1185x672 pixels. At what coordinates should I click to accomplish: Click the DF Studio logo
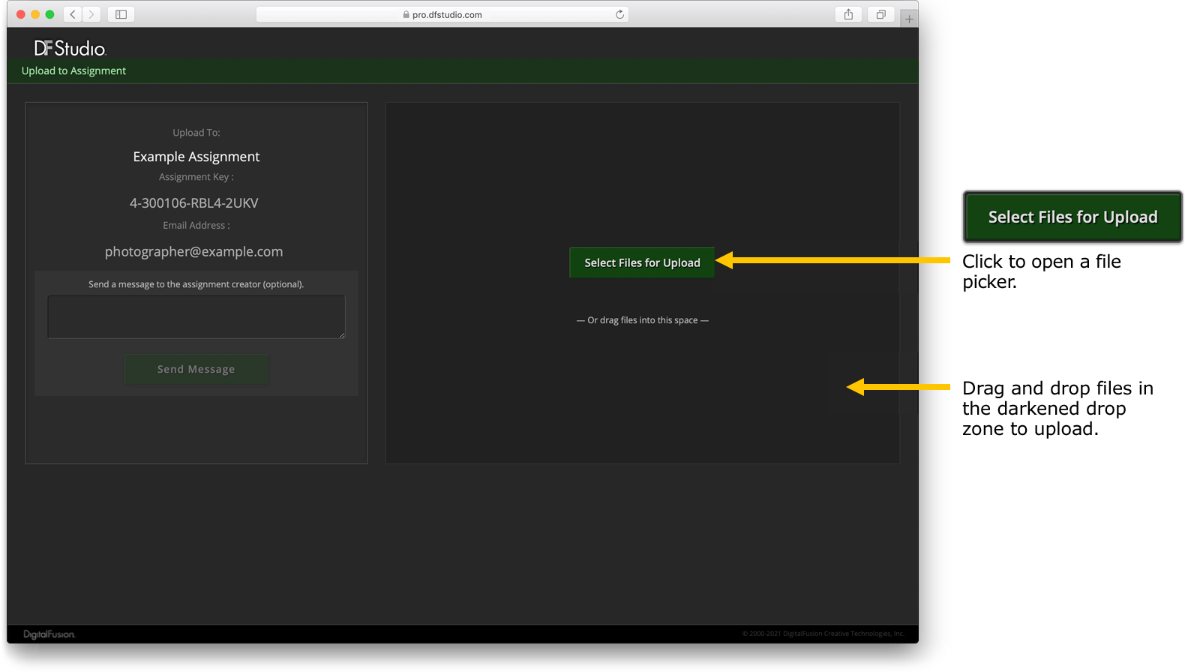(70, 48)
